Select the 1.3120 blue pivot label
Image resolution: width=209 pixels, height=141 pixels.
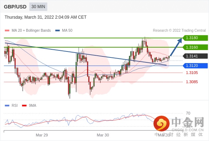click(195, 66)
